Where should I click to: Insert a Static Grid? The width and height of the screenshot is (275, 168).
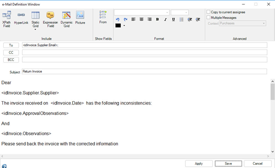[35, 19]
